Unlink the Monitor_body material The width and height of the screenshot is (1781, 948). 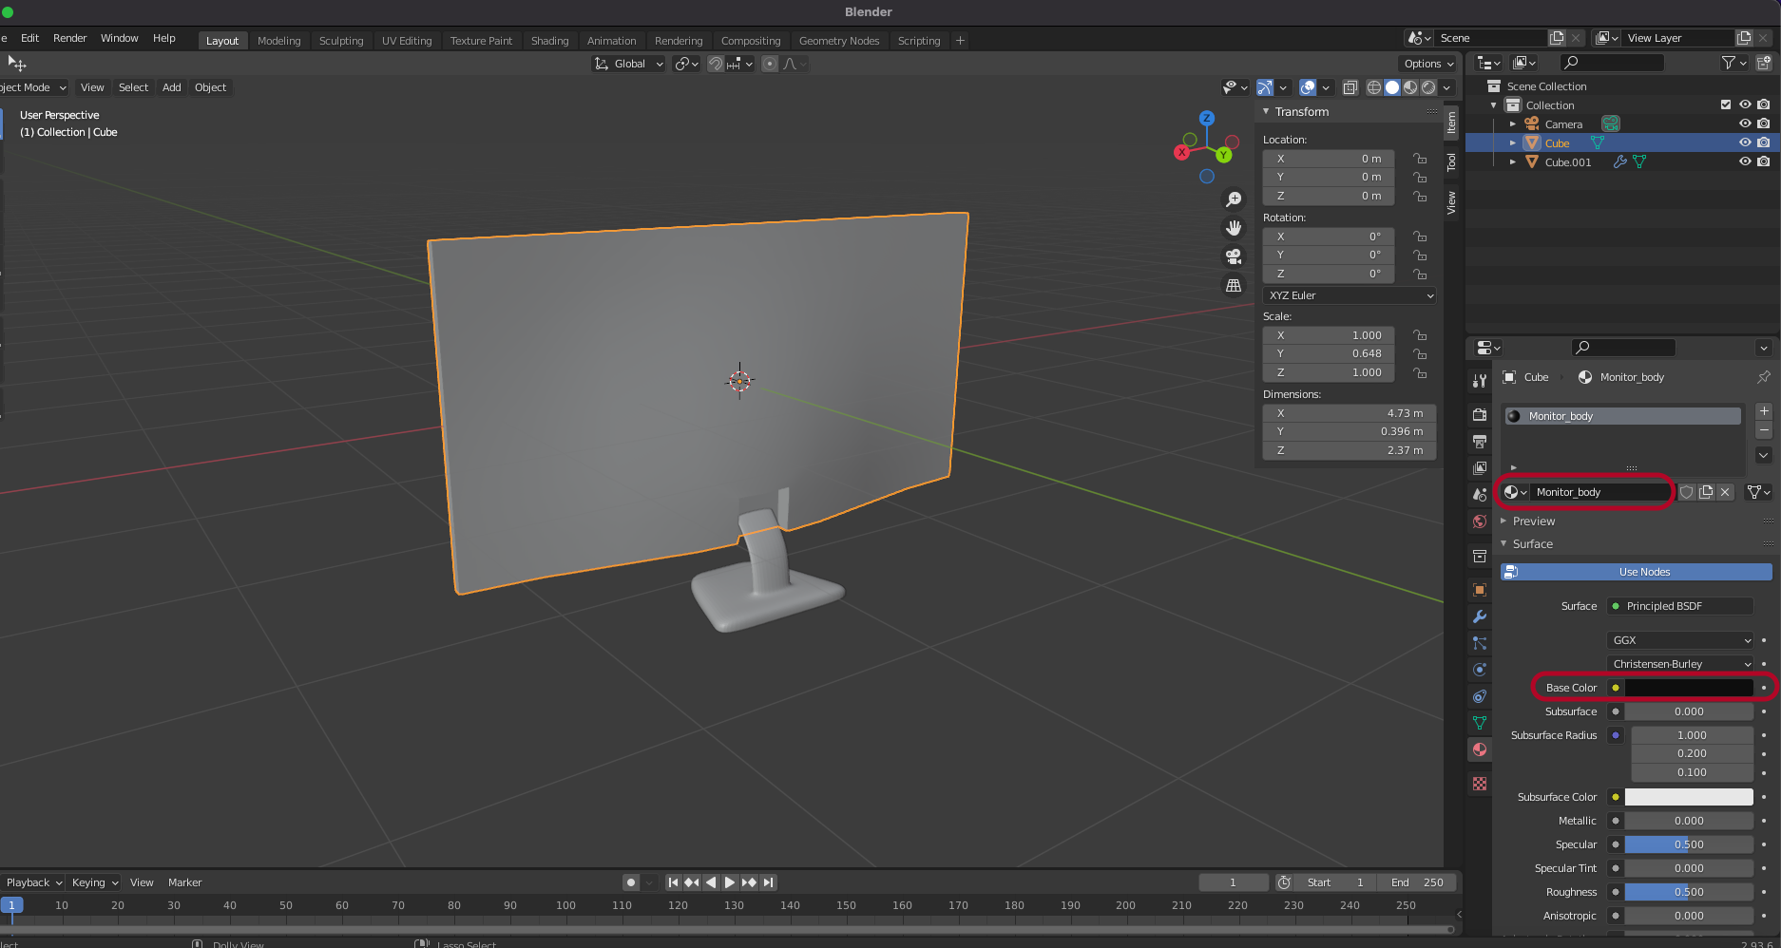coord(1725,492)
